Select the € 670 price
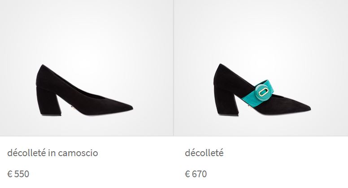The width and height of the screenshot is (348, 188). click(196, 174)
